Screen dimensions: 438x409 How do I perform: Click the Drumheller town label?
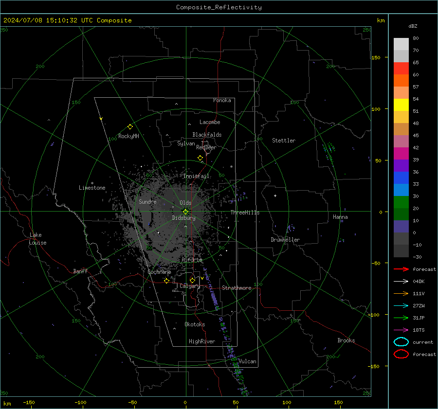tap(285, 240)
